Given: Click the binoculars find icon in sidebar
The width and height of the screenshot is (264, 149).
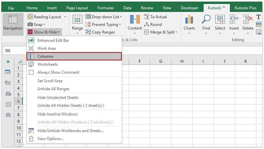Looking at the screenshot, I should 8,115.
